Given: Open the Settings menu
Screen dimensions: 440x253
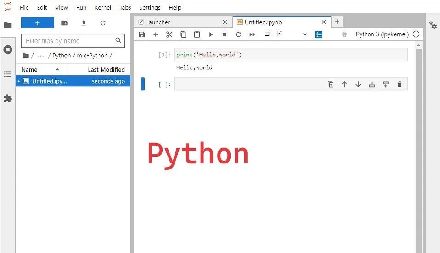Looking at the screenshot, I should pyautogui.click(x=150, y=7).
